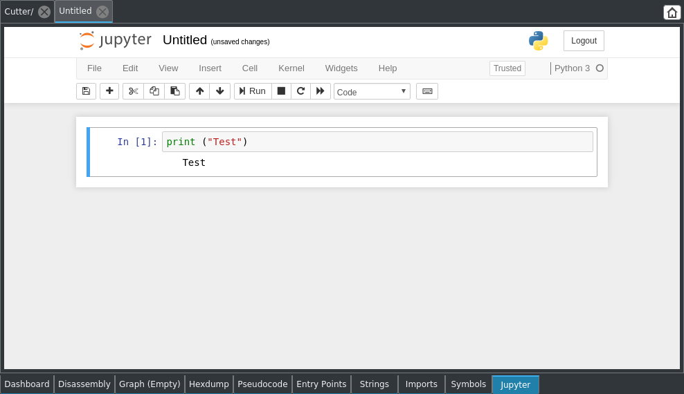Run the current cell

(253, 91)
